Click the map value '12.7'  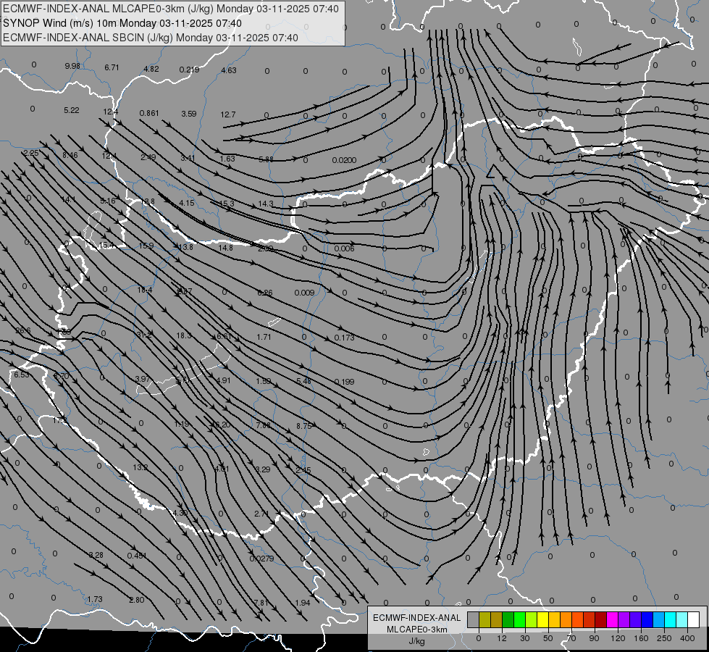[x=228, y=114]
